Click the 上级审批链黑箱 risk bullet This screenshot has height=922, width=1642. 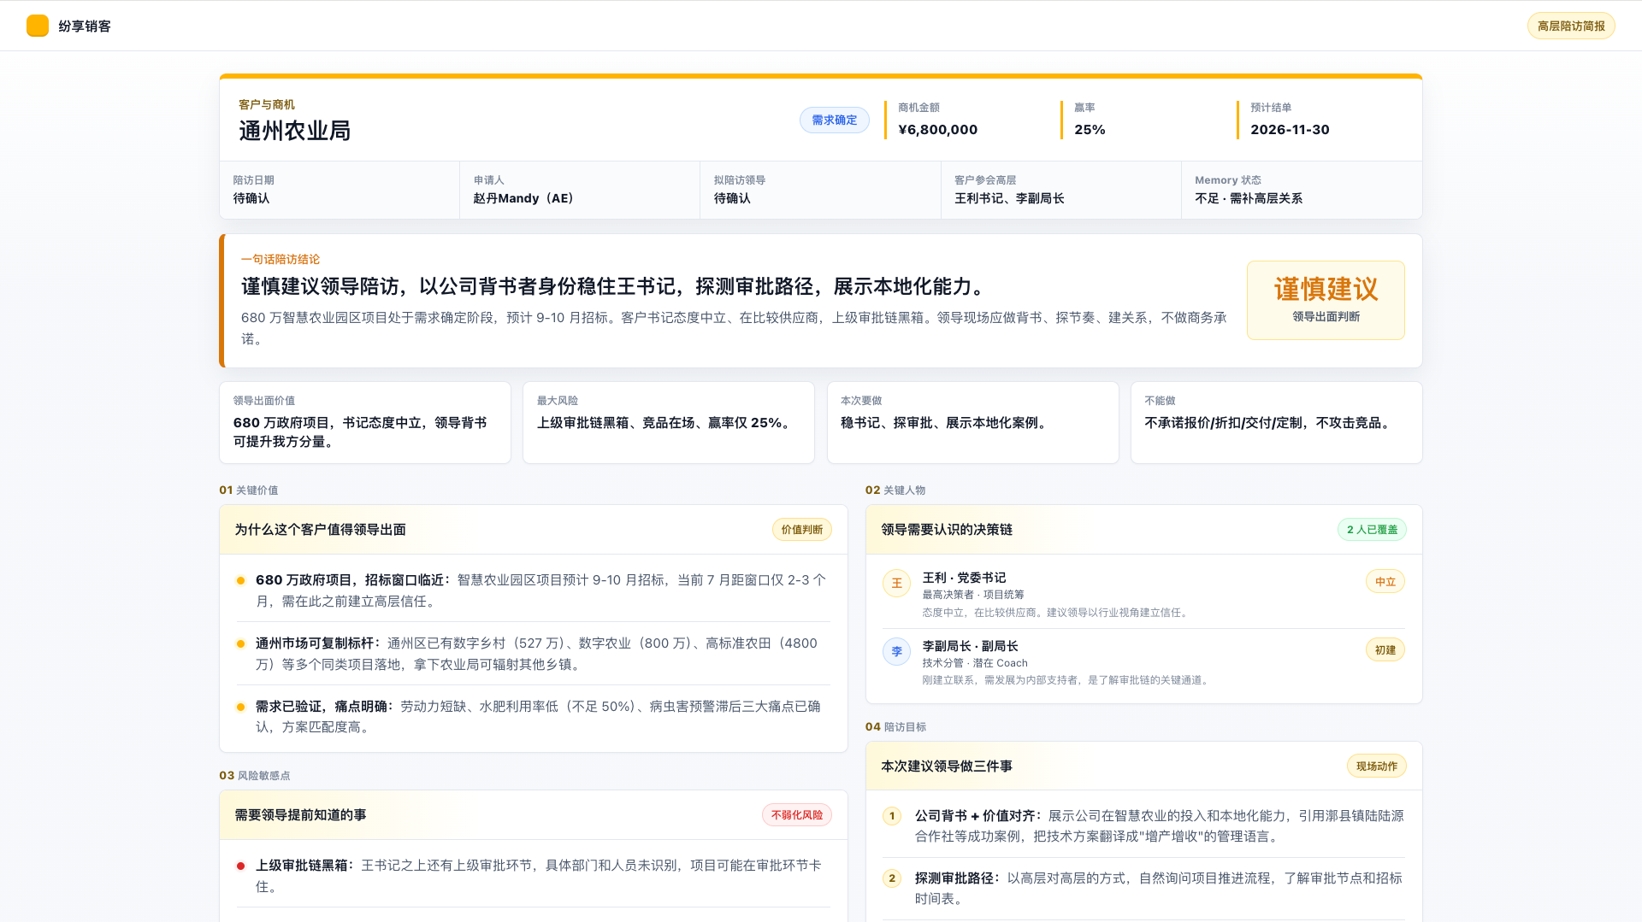click(534, 876)
